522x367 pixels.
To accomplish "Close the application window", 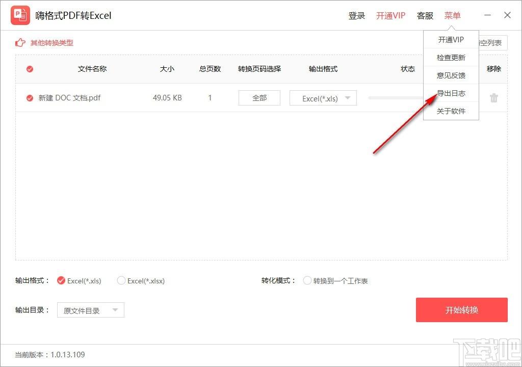I will coord(507,15).
